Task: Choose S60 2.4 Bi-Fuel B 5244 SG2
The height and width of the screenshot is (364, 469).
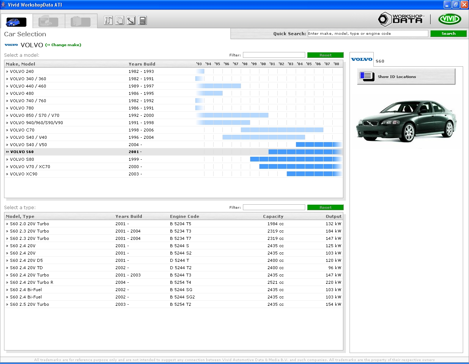Action: click(x=174, y=297)
